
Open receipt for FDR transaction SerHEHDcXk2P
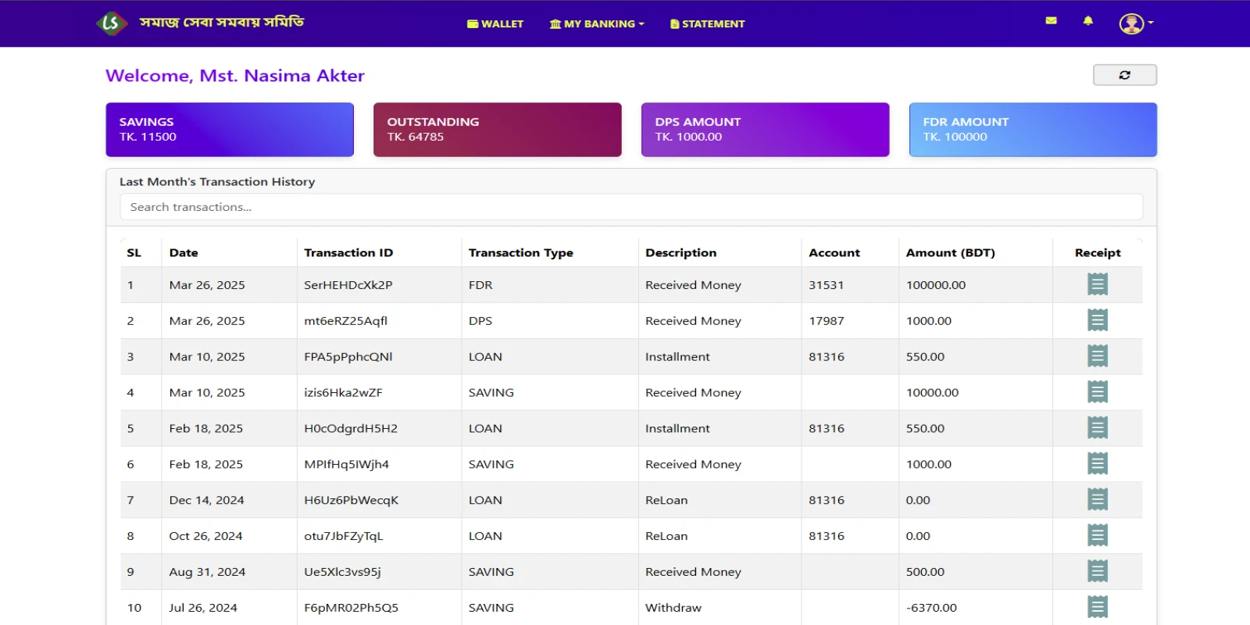[1097, 284]
